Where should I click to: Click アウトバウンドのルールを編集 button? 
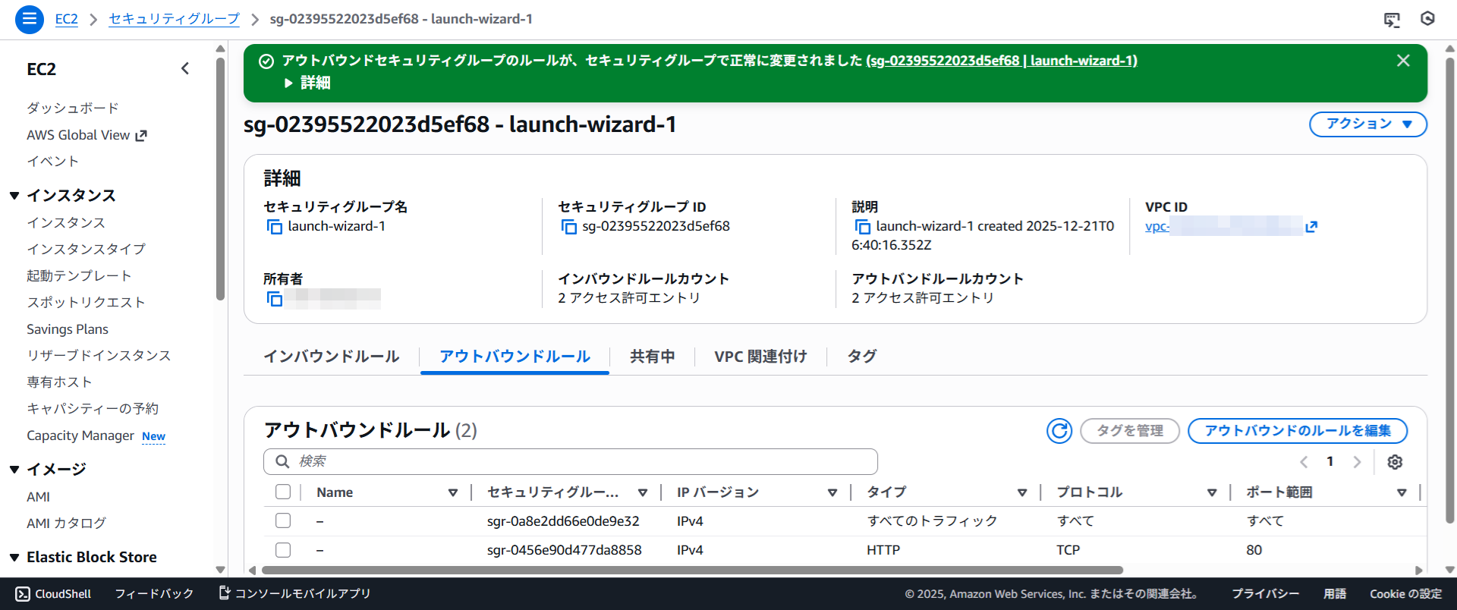click(1297, 431)
